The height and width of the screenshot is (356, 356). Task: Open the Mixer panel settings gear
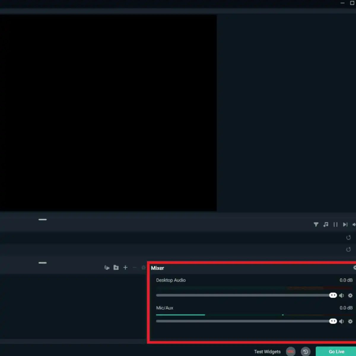point(354,268)
